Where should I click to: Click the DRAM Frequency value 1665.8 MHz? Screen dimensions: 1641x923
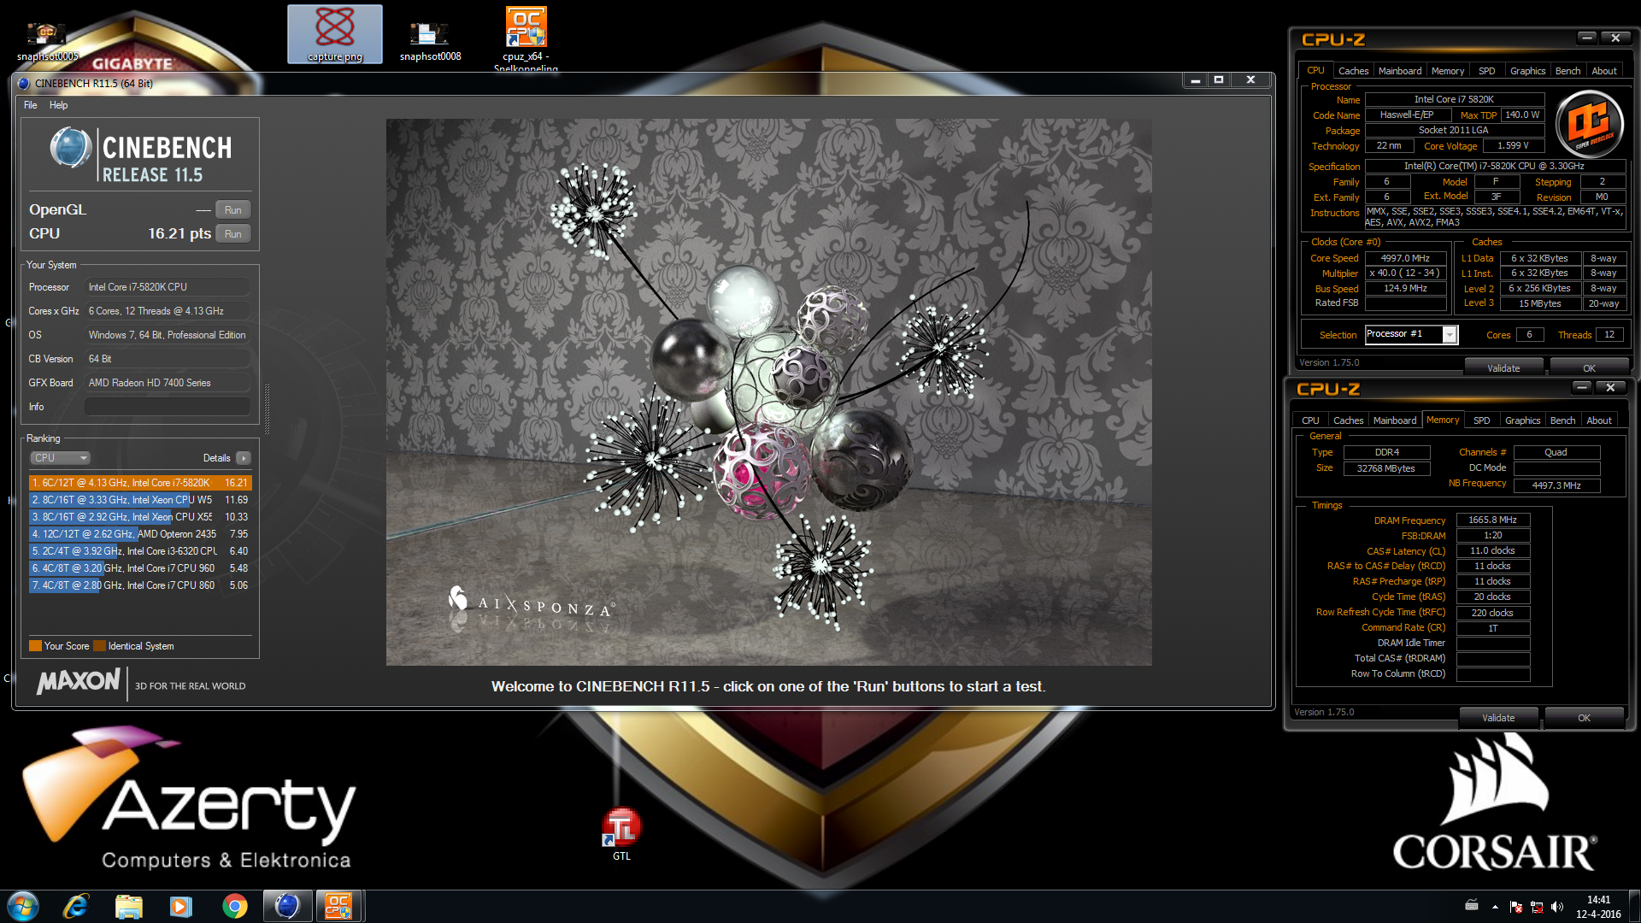point(1492,520)
